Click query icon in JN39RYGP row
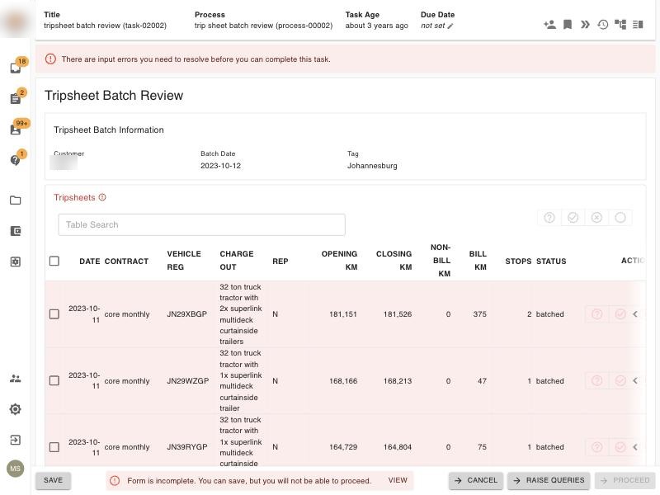The image size is (660, 495). [596, 447]
